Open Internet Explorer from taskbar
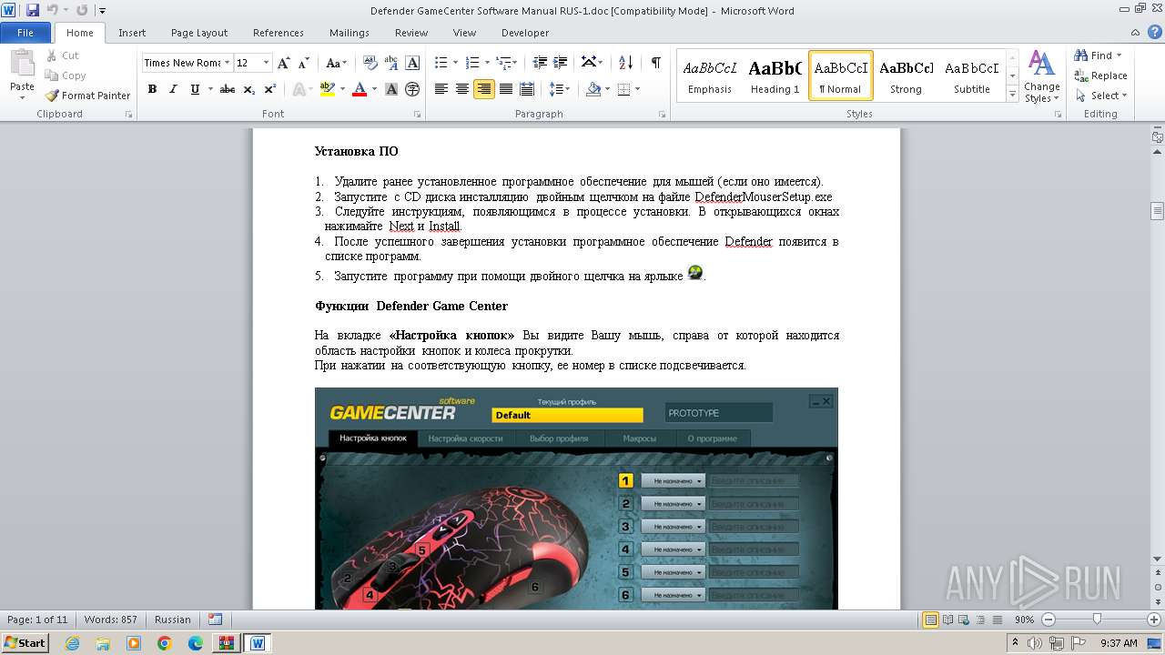This screenshot has width=1165, height=655. (72, 643)
